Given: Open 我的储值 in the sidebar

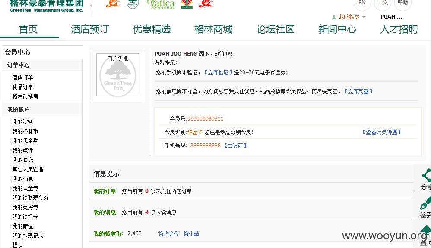Looking at the screenshot, I should pyautogui.click(x=22, y=226).
